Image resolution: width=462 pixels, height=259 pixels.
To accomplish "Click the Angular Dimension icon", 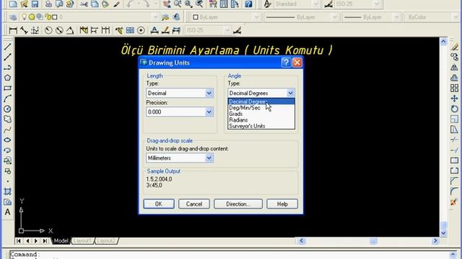I will tap(70, 30).
